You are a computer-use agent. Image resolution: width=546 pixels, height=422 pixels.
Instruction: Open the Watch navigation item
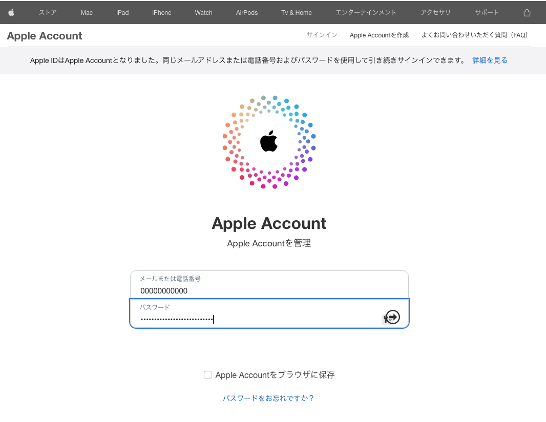204,12
